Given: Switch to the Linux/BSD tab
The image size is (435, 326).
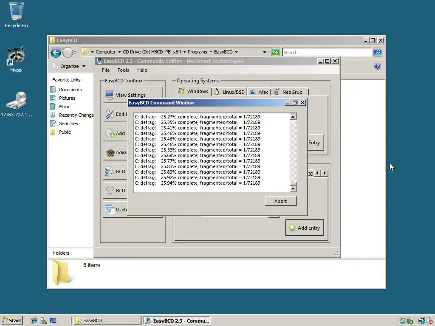Looking at the screenshot, I should (229, 92).
